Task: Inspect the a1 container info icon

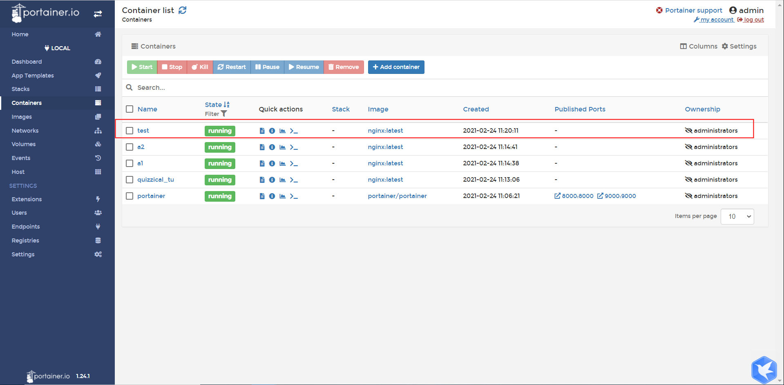Action: pyautogui.click(x=272, y=163)
